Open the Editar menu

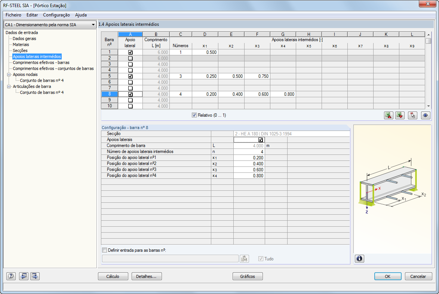pyautogui.click(x=32, y=15)
